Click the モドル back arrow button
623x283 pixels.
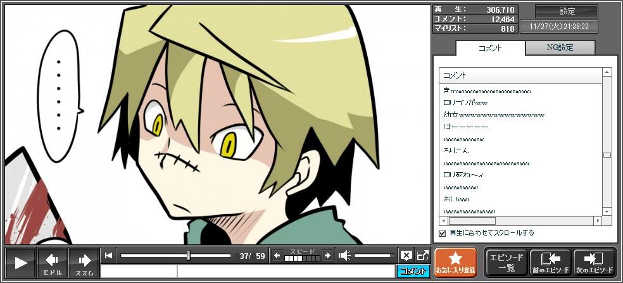tap(52, 263)
